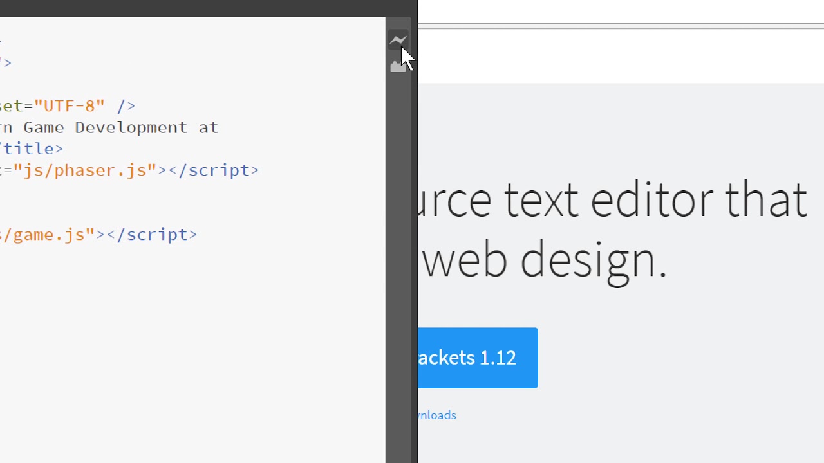Click the blue Brackets 1.12 download button
824x463 pixels.
pyautogui.click(x=478, y=358)
